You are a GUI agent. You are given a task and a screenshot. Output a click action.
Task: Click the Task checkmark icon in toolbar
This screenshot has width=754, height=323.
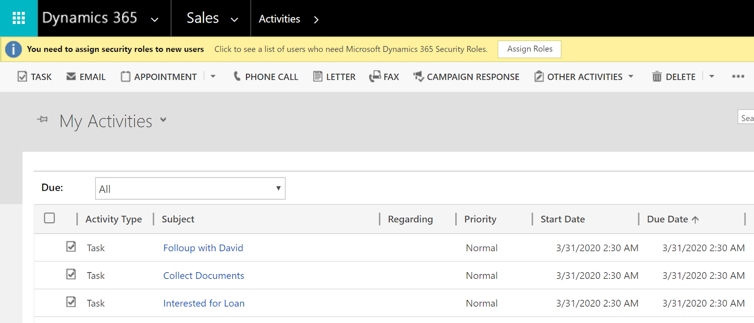pyautogui.click(x=22, y=76)
